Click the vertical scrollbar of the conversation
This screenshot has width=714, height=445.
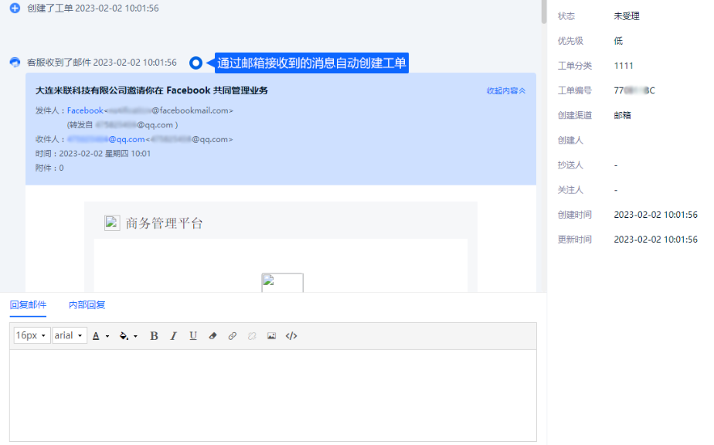(543, 12)
